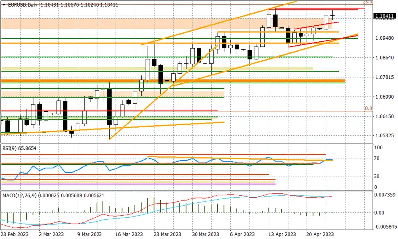This screenshot has height=239, width=398.
Task: Click the 1.05325 price axis label
Action: tap(384, 135)
